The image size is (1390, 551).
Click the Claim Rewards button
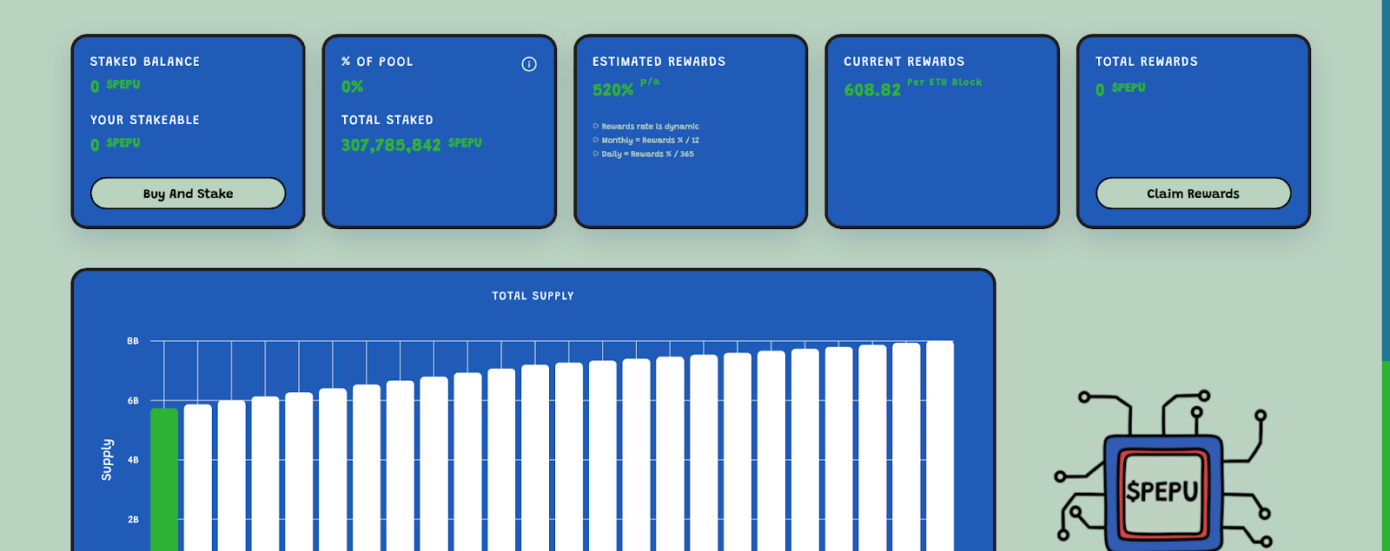coord(1193,194)
